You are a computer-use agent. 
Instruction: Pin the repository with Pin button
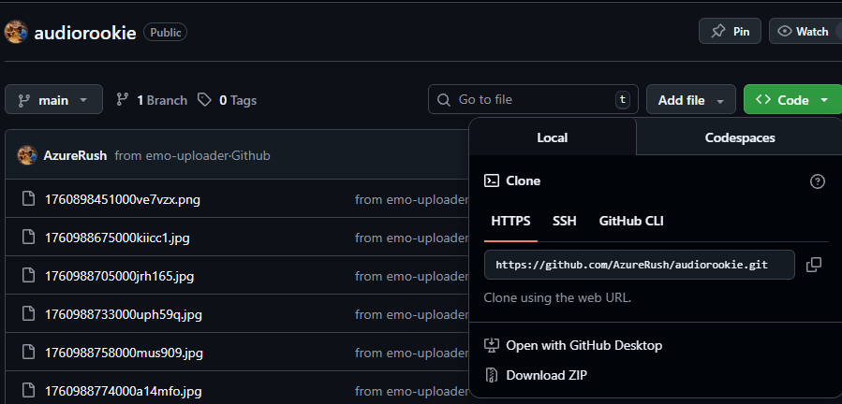tap(730, 31)
